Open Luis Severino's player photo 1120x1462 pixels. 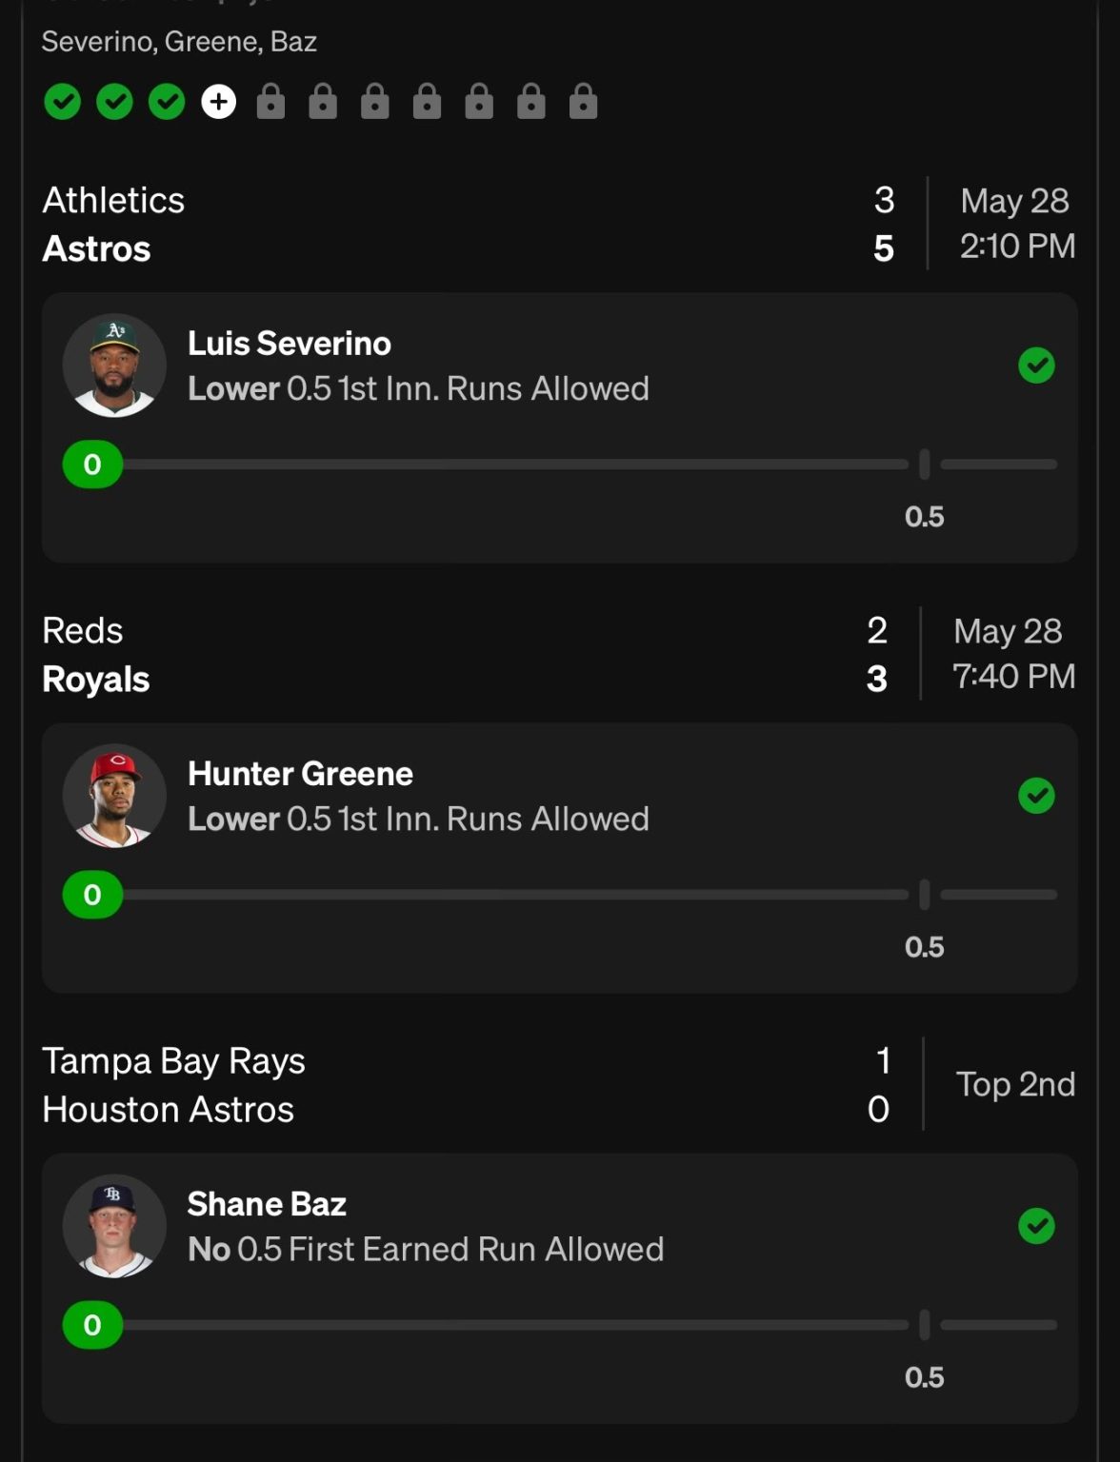click(x=114, y=365)
